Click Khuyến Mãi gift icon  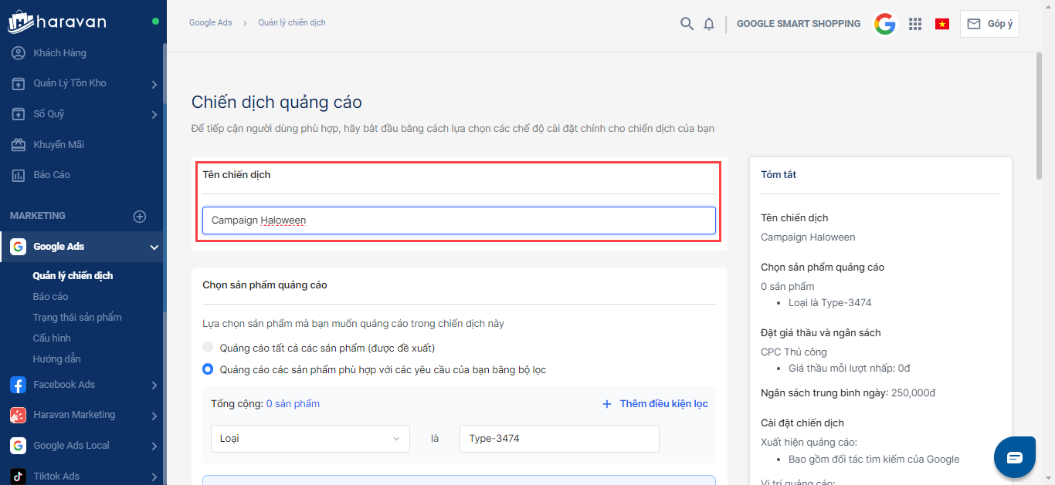pyautogui.click(x=19, y=145)
